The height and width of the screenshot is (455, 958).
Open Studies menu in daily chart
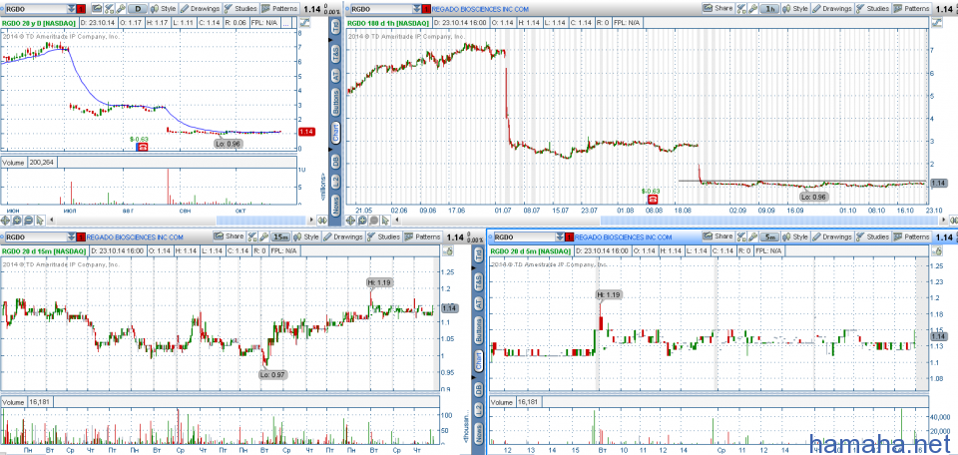click(x=240, y=9)
